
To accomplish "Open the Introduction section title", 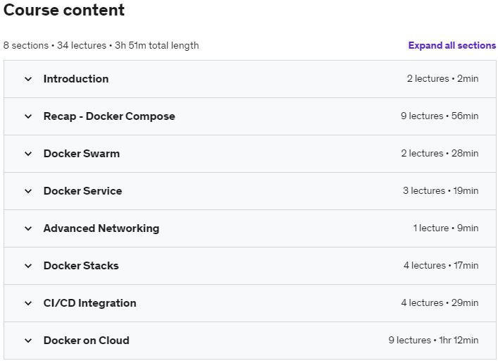I will click(76, 79).
